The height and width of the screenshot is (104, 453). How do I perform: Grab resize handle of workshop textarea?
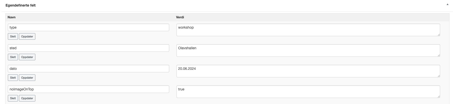point(439,35)
